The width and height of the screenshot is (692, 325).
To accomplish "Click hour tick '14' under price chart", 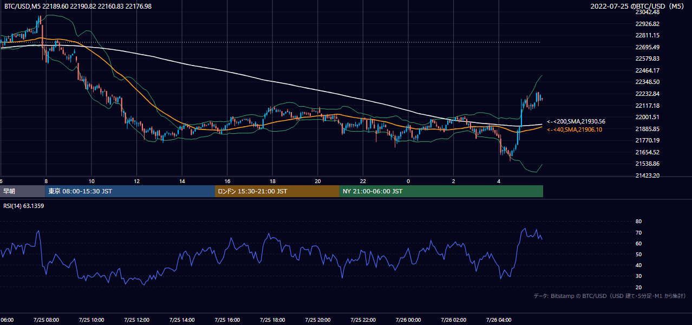I will (182, 181).
